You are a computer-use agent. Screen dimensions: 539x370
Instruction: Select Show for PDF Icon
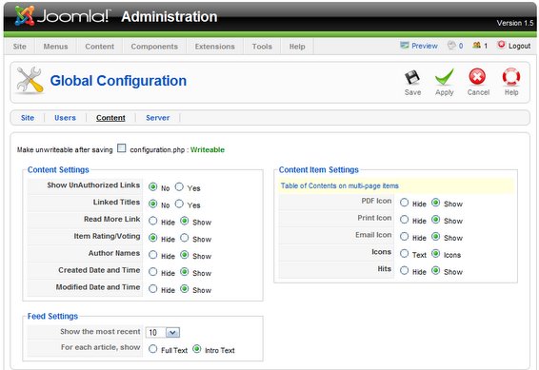[436, 203]
